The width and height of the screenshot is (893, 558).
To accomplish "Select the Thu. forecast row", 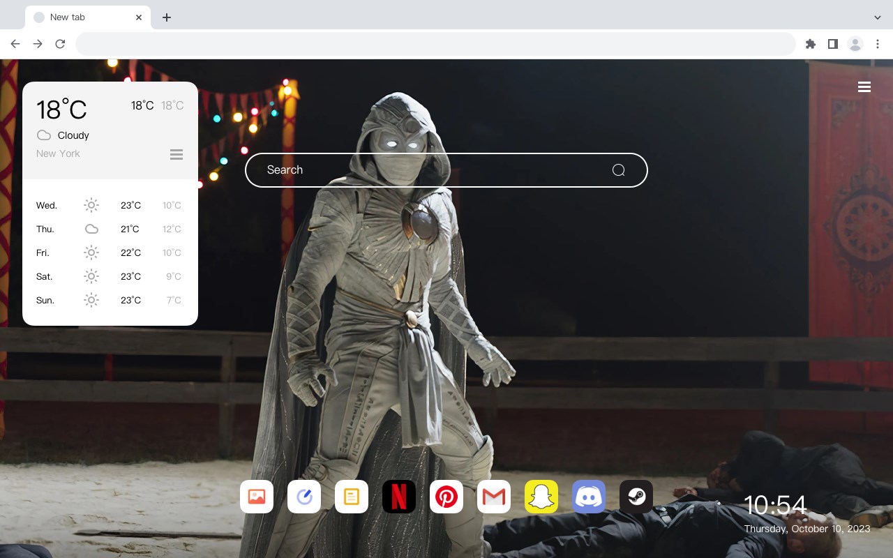I will (110, 229).
